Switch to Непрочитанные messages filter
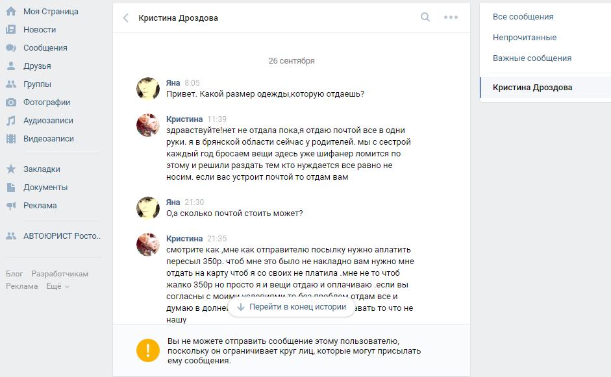 click(525, 38)
